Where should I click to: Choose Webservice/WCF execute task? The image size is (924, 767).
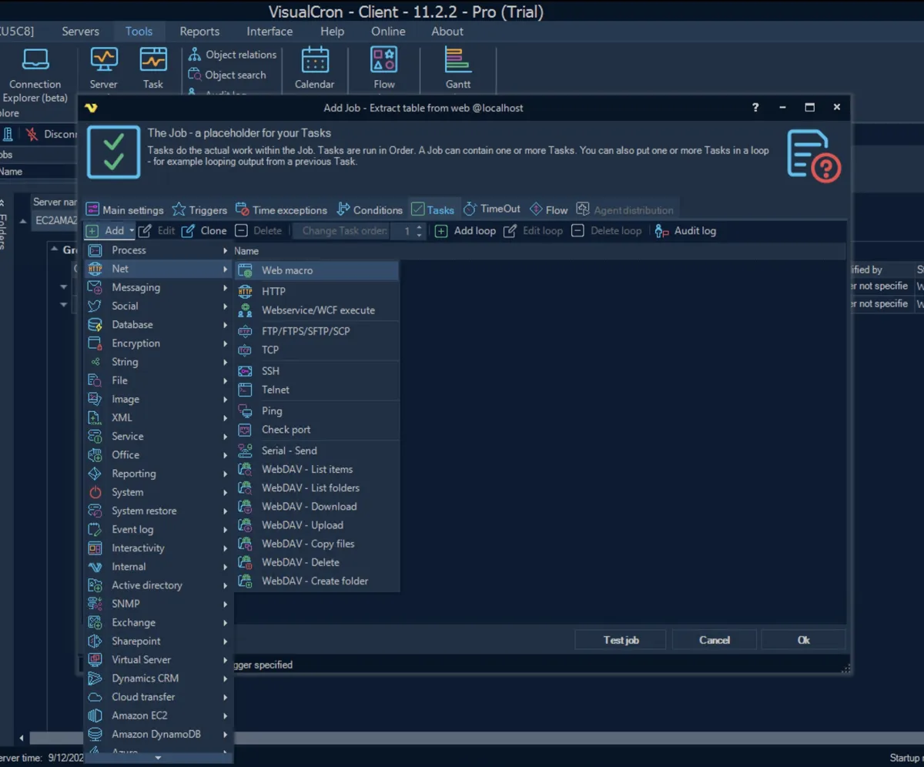click(x=318, y=310)
